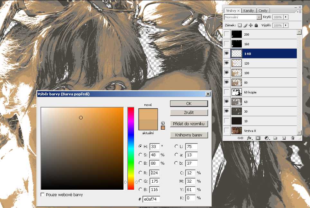The height and width of the screenshot is (208, 310).
Task: Click the hex color input field
Action: pyautogui.click(x=151, y=199)
